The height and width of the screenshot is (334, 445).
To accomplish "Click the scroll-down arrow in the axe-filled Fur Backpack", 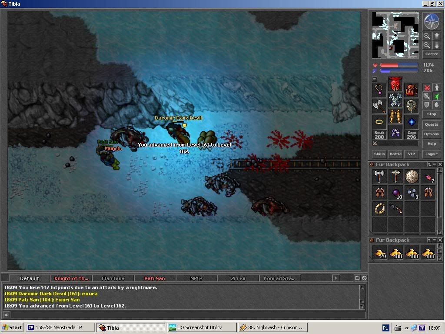I will pos(440,232).
